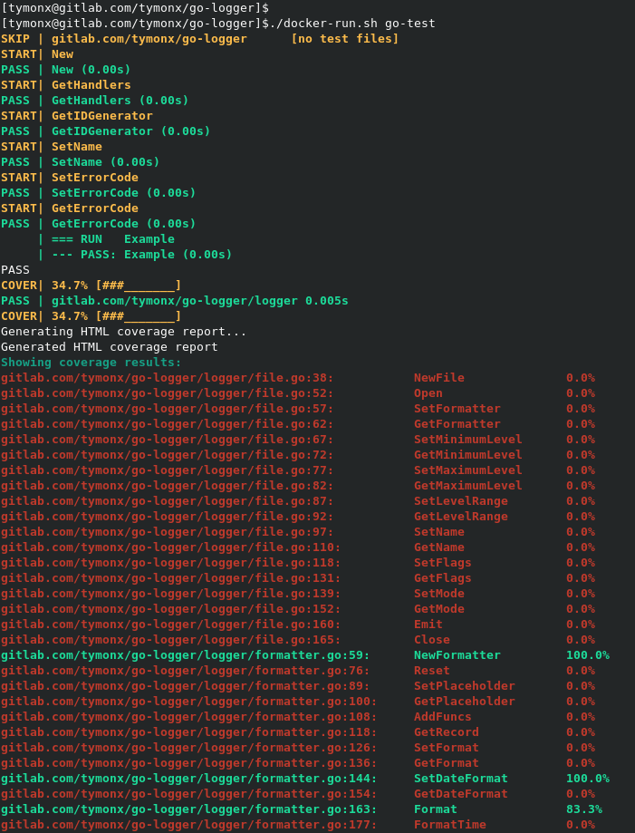Click 'SetDateFormat' function name
635x833 pixels.
click(461, 779)
